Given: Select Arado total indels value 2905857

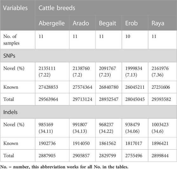Looking at the screenshot, I should [81, 156].
